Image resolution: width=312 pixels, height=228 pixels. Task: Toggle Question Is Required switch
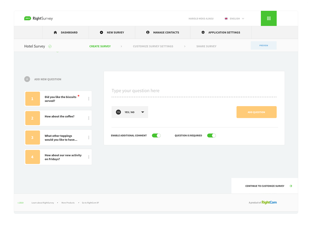tap(211, 136)
